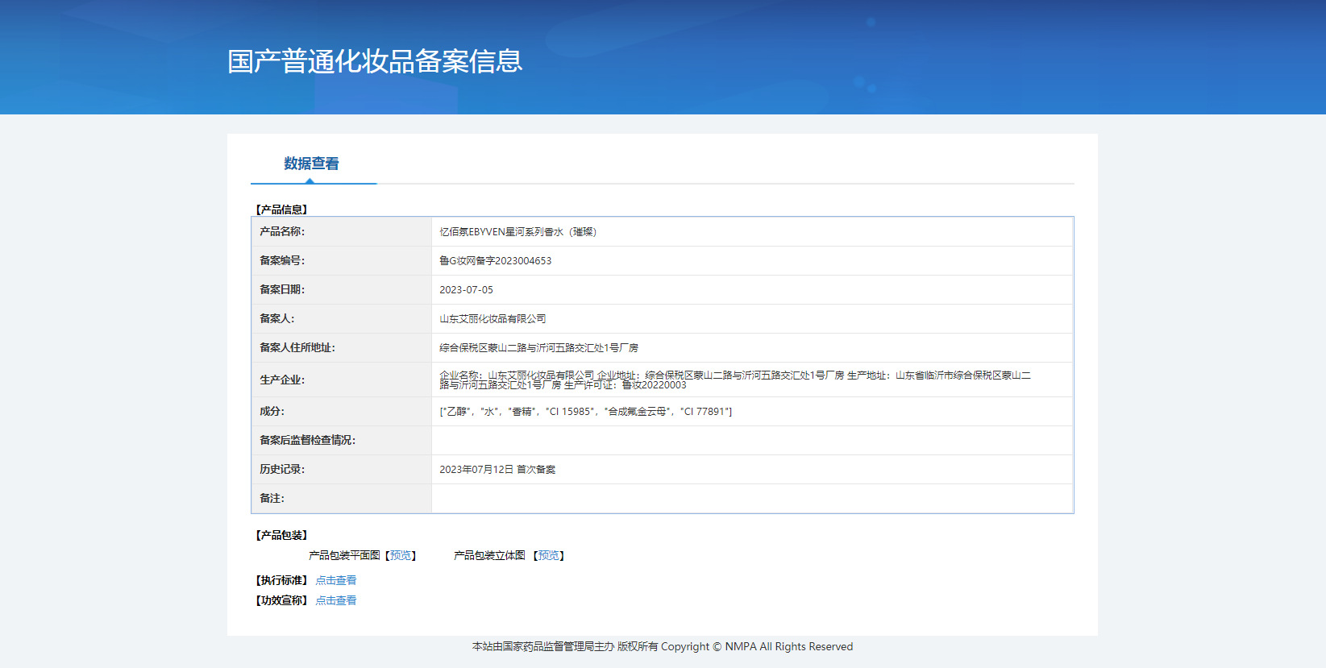
Task: Open 点击查看 link beside 执行标准
Action: [x=335, y=580]
